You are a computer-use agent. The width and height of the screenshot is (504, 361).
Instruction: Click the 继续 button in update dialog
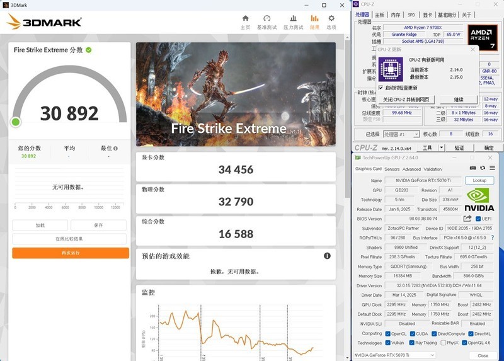pos(459,100)
